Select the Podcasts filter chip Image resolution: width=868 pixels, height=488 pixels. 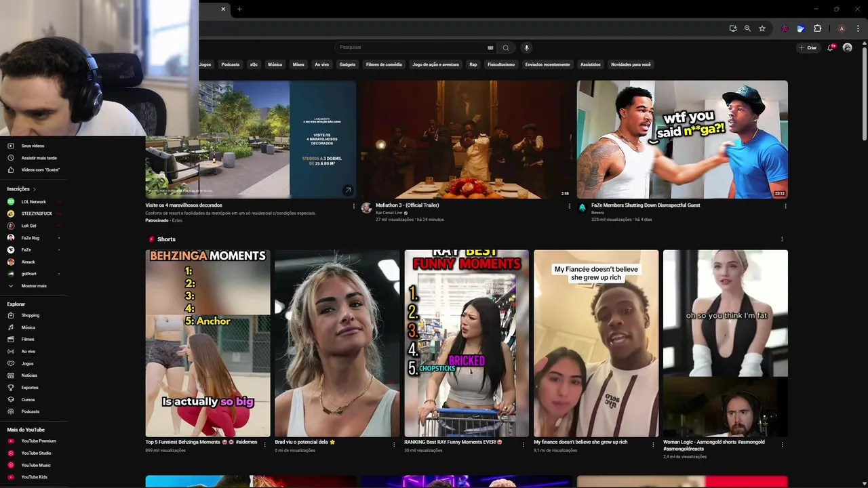coord(231,64)
